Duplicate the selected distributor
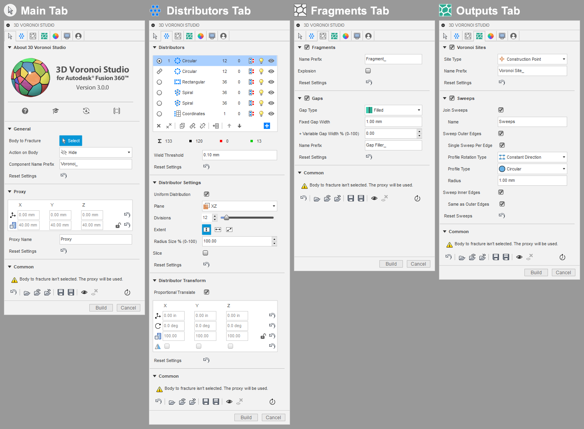This screenshot has height=429, width=584. click(x=182, y=126)
